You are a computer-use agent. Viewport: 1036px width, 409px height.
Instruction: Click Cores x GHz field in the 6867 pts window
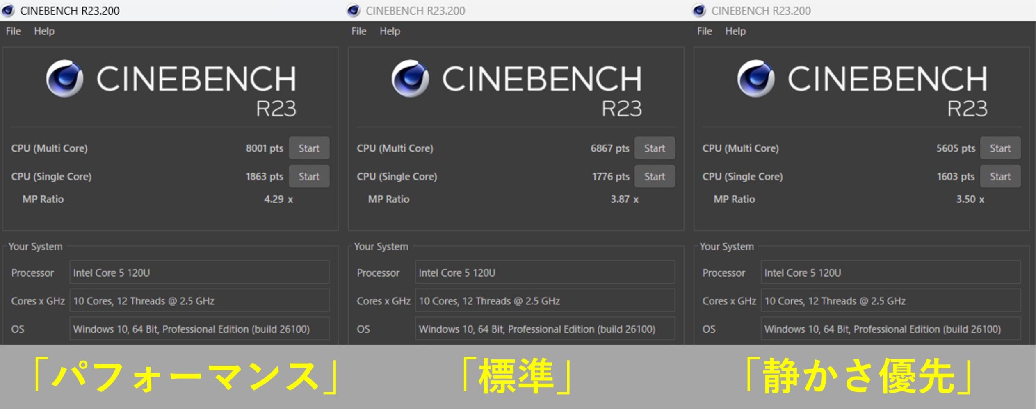pos(545,300)
